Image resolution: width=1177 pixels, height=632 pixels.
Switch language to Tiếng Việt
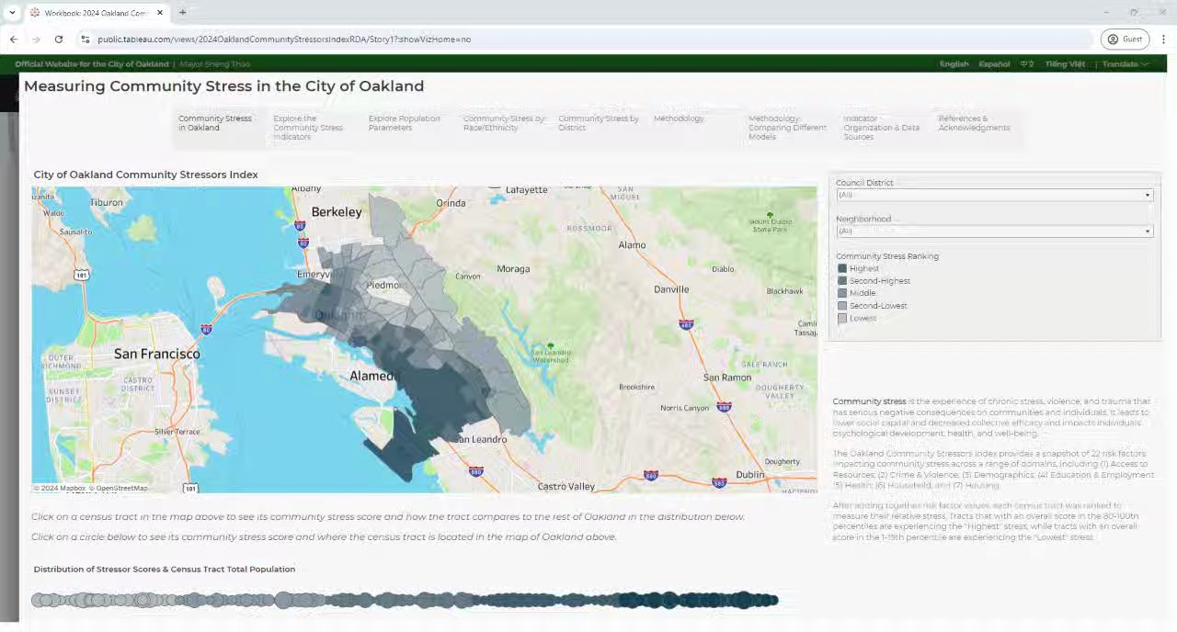[x=1065, y=64]
